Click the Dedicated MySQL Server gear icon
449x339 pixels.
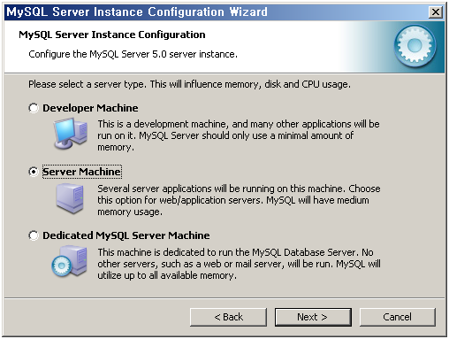[x=70, y=261]
